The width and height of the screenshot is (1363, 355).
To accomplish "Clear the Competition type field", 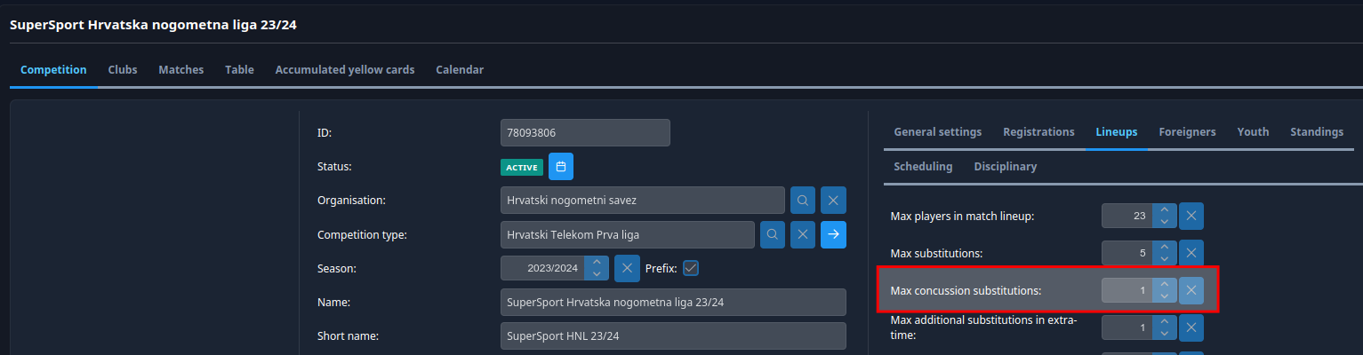I will tap(803, 234).
